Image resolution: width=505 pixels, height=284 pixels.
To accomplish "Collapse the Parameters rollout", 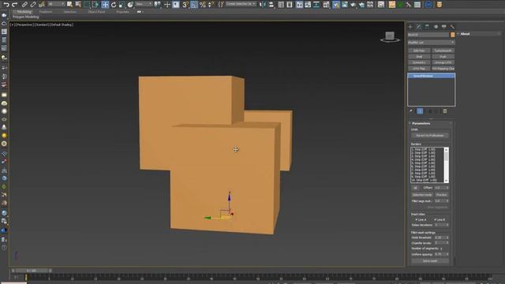I will (431, 123).
